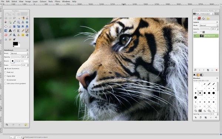
Task: Open the status bar unit dropdown
Action: pos(12,137)
